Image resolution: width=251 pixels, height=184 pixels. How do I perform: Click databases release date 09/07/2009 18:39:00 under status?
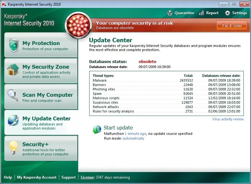pos(155,67)
